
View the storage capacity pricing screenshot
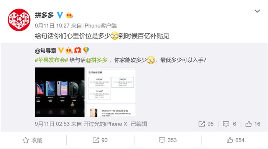(111, 92)
